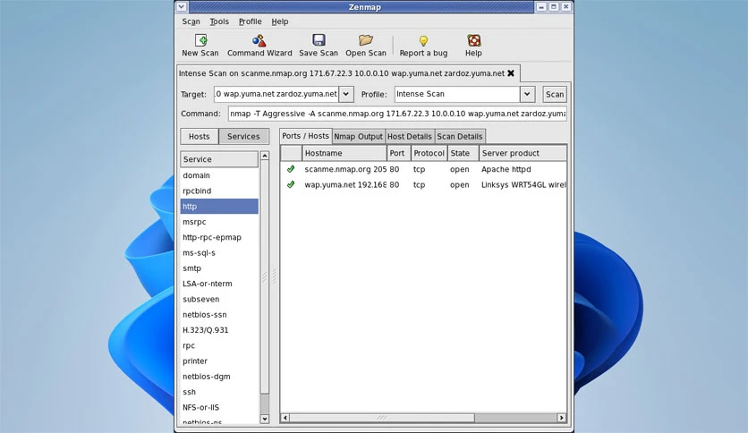748x433 pixels.
Task: Click the horizontal scrollbar thumb in results
Action: (x=382, y=418)
